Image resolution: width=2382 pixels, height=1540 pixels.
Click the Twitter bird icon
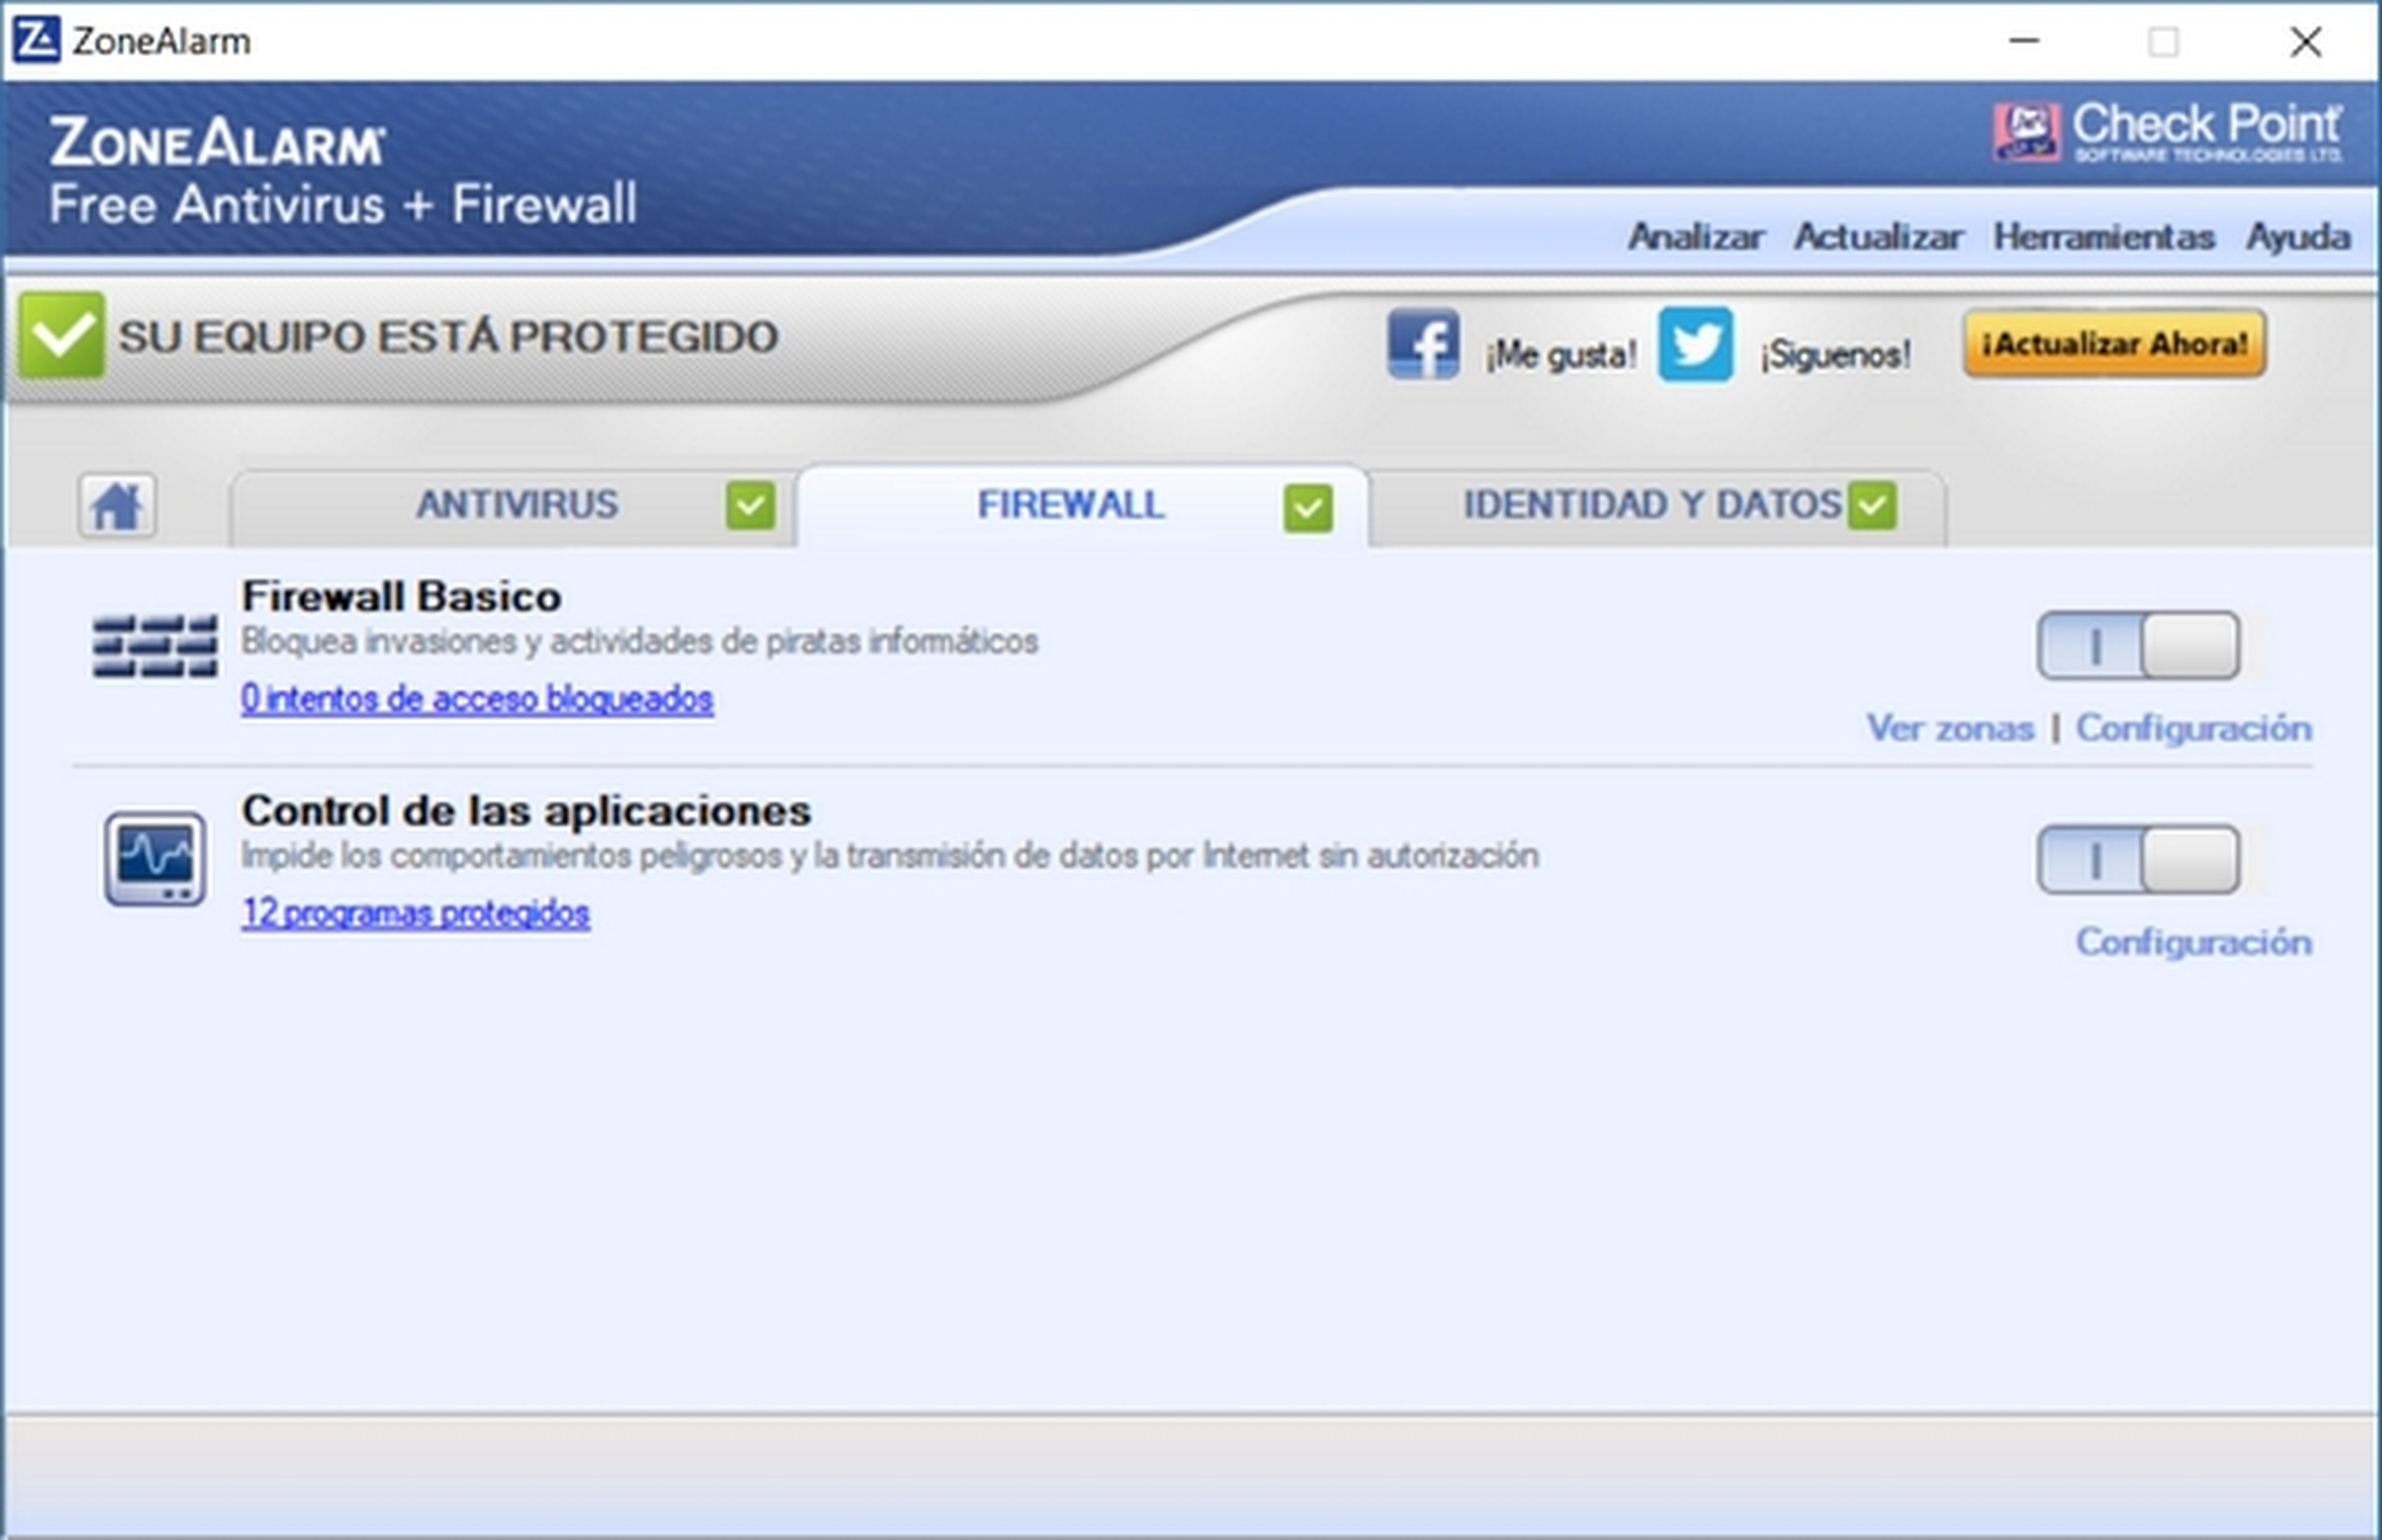(x=1695, y=343)
